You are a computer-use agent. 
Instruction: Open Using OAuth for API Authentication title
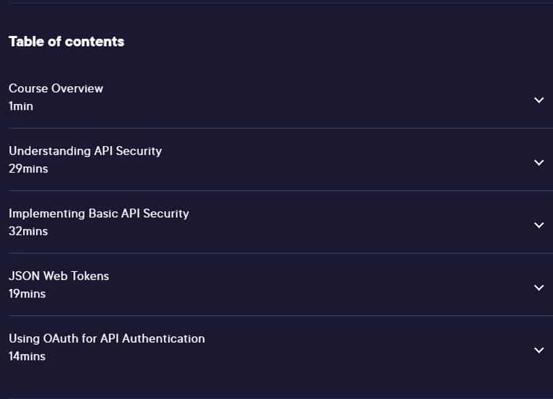107,339
